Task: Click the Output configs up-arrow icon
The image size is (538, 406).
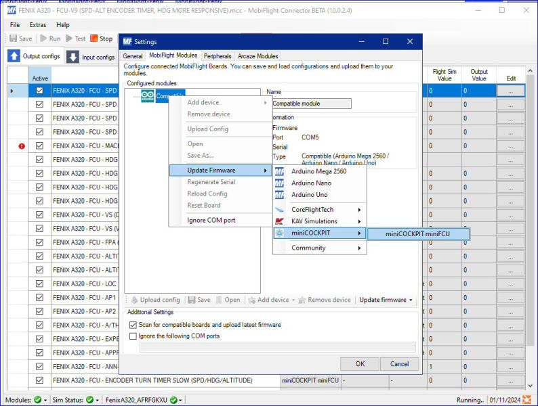Action: [x=14, y=56]
